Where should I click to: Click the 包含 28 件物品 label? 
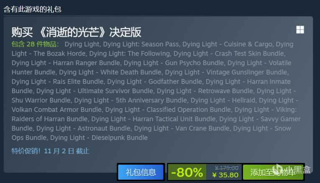click(35, 44)
